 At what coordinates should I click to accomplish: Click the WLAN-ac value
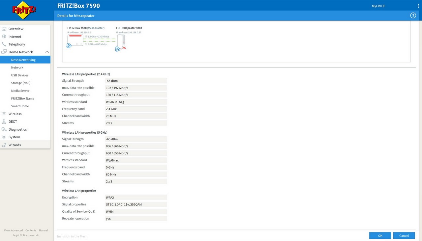136,160
